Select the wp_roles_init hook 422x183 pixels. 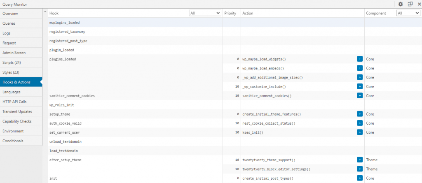[62, 105]
